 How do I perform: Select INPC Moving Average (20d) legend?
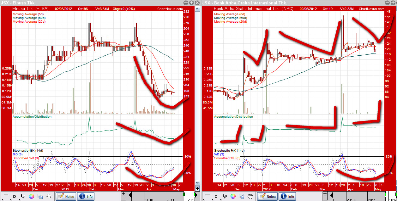tap(230, 22)
